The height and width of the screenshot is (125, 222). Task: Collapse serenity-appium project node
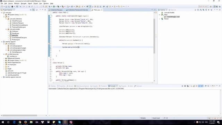[2, 42]
